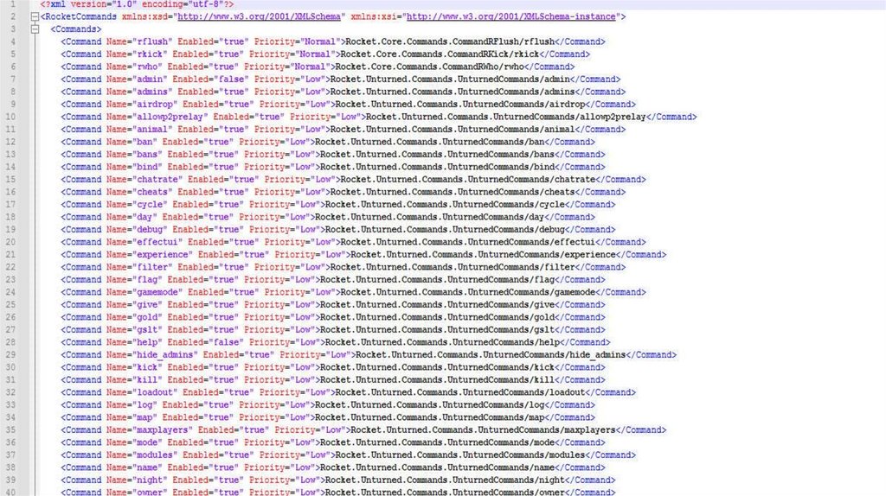Click the cheats command line
Image resolution: width=886 pixels, height=496 pixels.
pos(343,192)
